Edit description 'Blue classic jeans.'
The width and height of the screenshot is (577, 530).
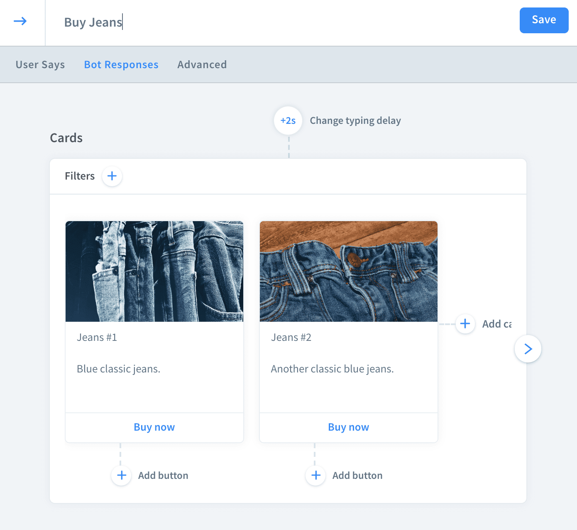click(x=119, y=369)
